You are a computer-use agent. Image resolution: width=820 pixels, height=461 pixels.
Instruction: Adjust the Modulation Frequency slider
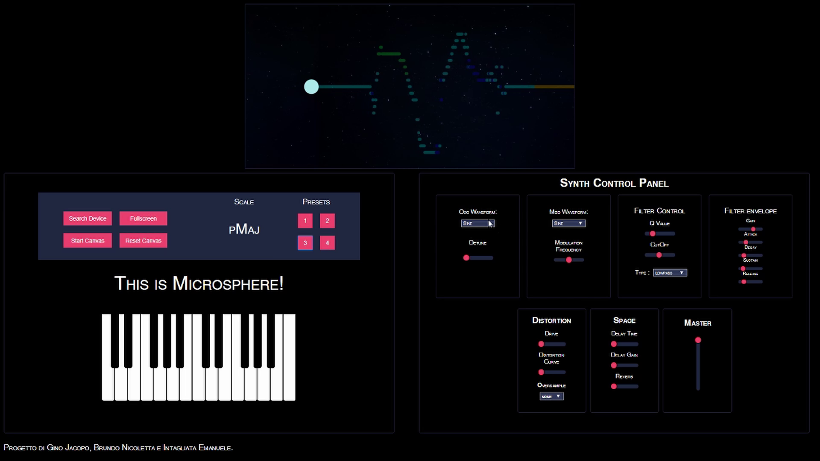pyautogui.click(x=568, y=260)
